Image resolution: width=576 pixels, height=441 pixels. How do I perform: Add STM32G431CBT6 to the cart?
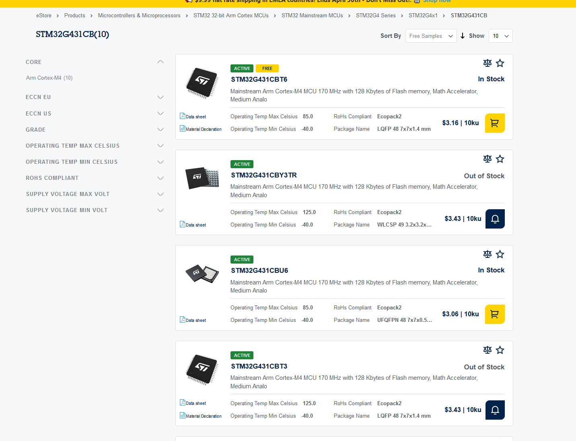[495, 123]
